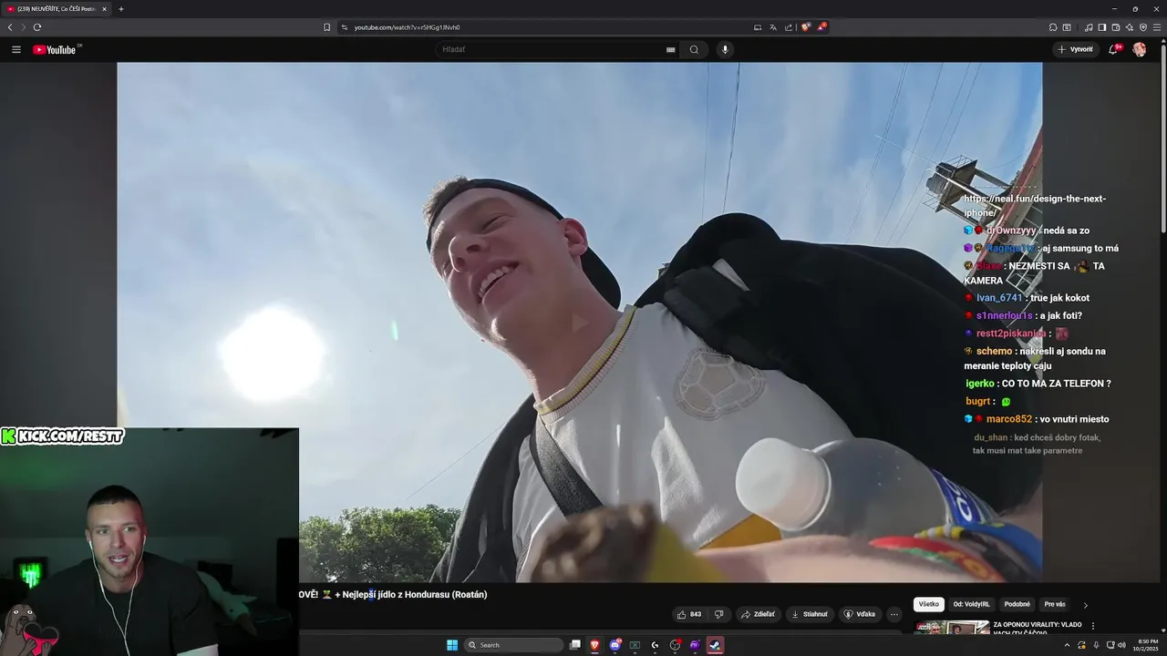This screenshot has width=1167, height=656.
Task: Open more actions three-dot menu under the video
Action: point(894,614)
